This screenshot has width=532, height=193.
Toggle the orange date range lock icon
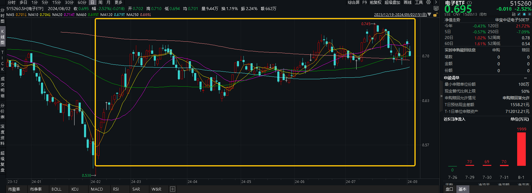click(x=435, y=15)
